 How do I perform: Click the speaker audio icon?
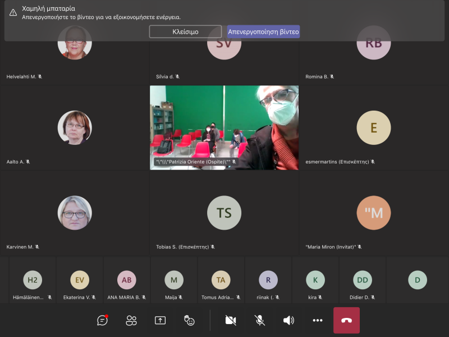pyautogui.click(x=289, y=320)
